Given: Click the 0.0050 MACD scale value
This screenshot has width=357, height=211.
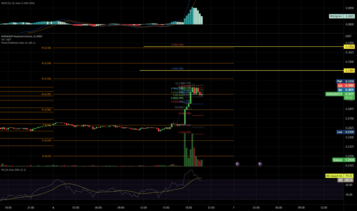Looking at the screenshot, I should [349, 8].
